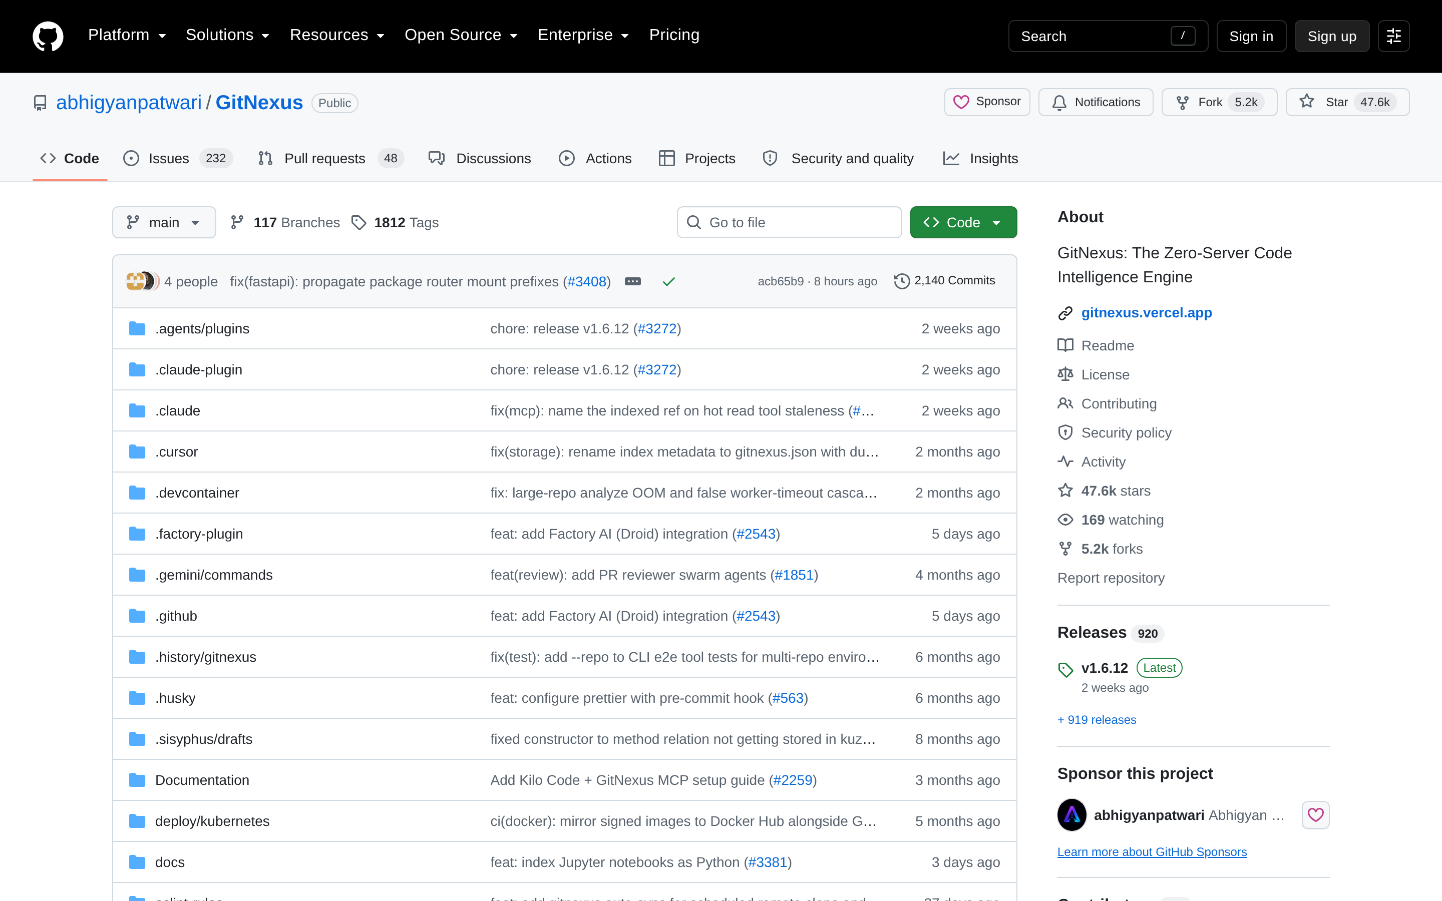The width and height of the screenshot is (1442, 901).
Task: Open the .history/gitnexus folder
Action: point(206,657)
